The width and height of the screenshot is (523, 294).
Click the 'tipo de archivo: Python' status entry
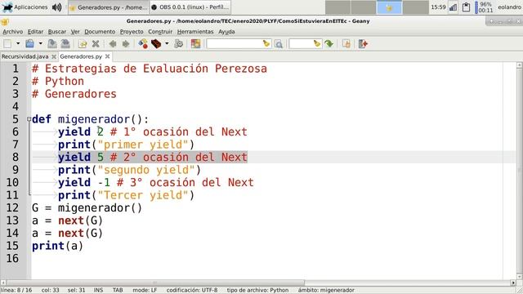tap(257, 290)
